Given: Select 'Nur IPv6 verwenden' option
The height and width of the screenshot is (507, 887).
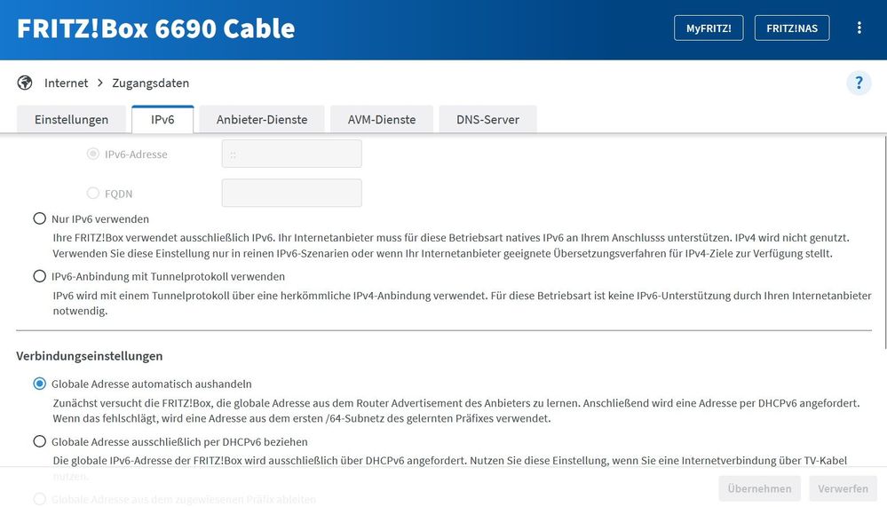Looking at the screenshot, I should pos(39,218).
